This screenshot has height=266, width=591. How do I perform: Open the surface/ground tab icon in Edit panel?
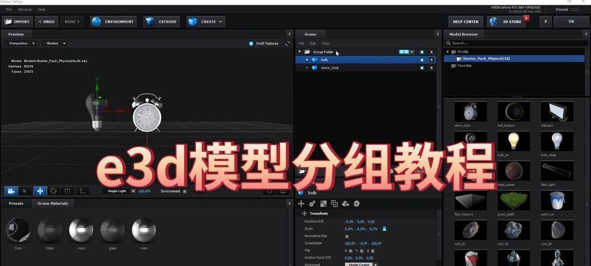click(x=345, y=204)
